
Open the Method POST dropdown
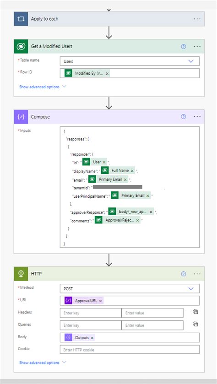[130, 288]
